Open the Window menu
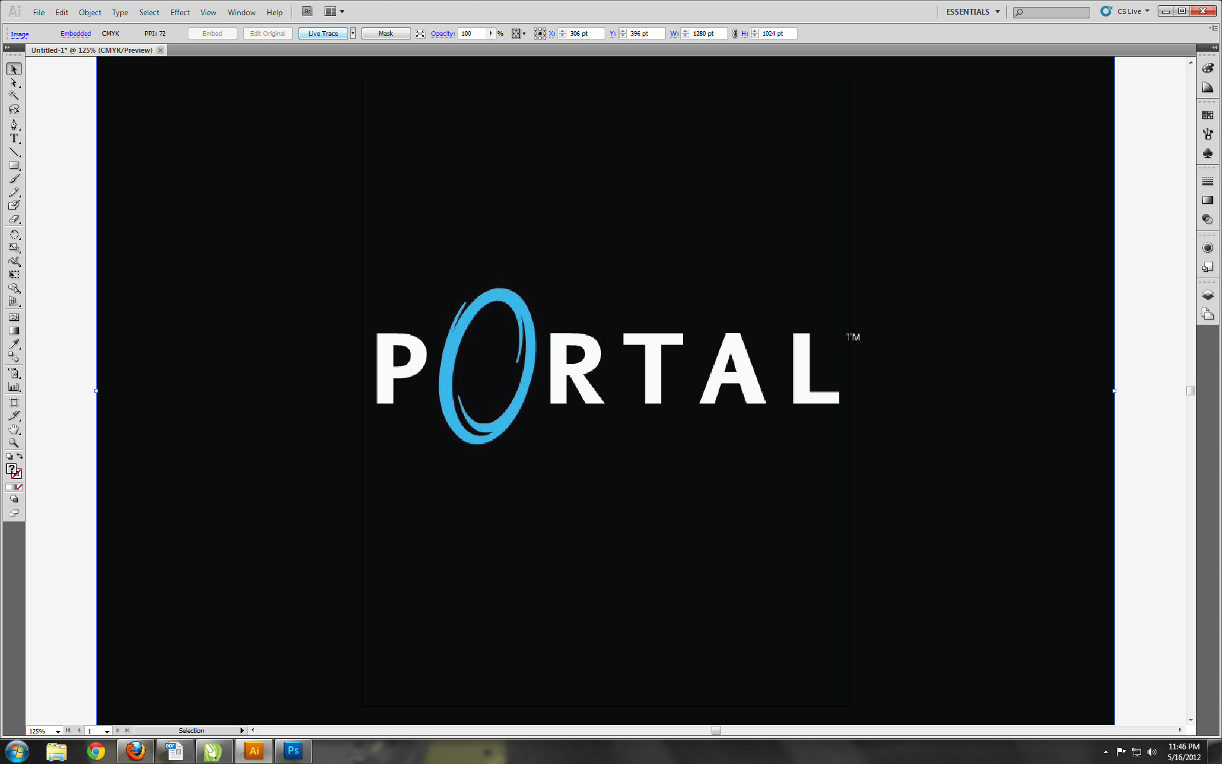 tap(241, 12)
